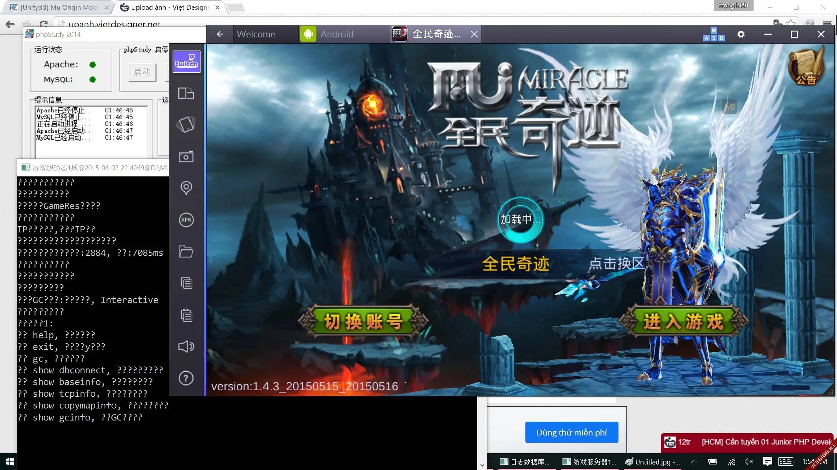Click the paste clipboard icon in sidebar

[186, 315]
